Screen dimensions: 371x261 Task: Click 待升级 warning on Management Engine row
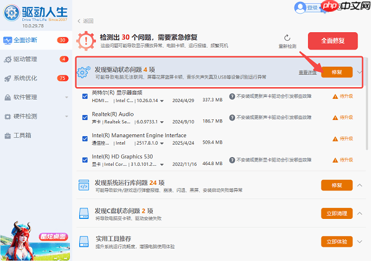tap(343, 139)
